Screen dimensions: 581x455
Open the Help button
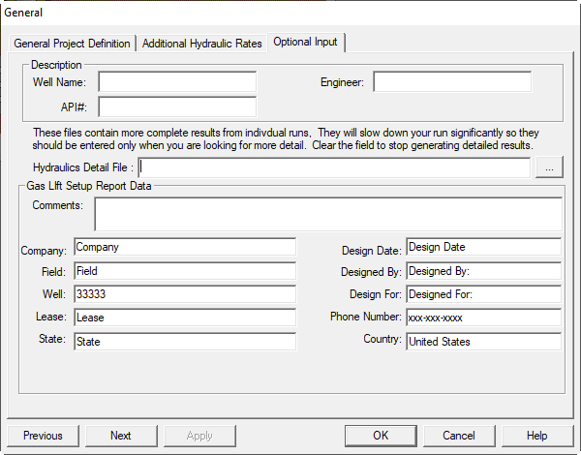[x=537, y=436]
